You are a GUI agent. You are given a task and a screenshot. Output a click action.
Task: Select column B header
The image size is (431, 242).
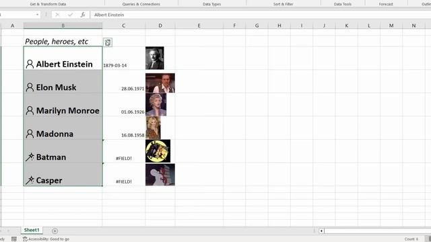click(63, 26)
